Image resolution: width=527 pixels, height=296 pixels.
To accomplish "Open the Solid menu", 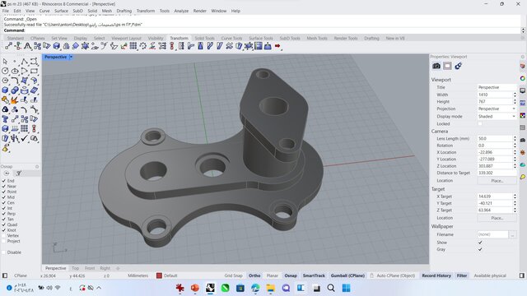I will 92,11.
